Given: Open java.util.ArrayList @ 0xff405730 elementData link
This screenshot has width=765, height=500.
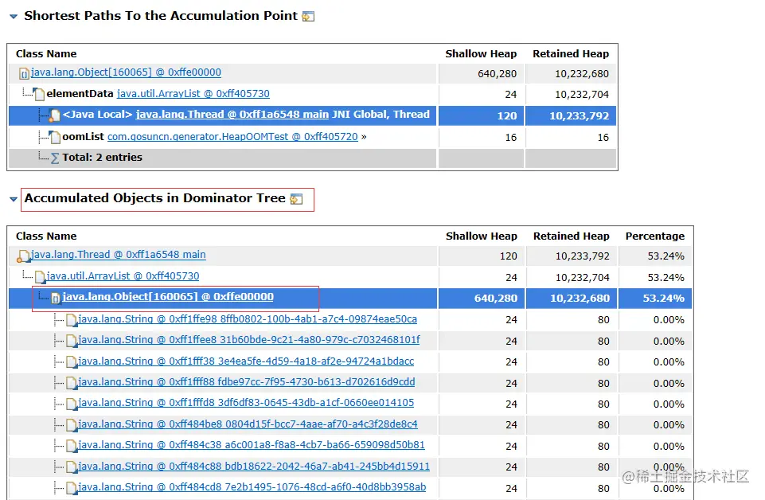Looking at the screenshot, I should (193, 94).
